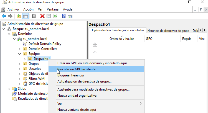Expand the Usuarios organizational unit

(x=20, y=69)
